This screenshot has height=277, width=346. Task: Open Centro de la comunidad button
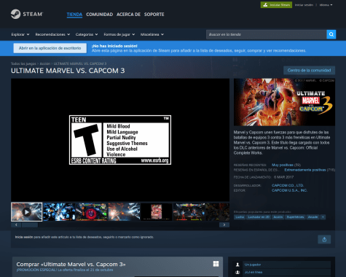click(309, 70)
